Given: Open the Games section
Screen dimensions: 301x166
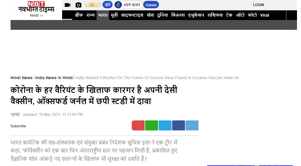Looking at the screenshot, I should point(151,5).
